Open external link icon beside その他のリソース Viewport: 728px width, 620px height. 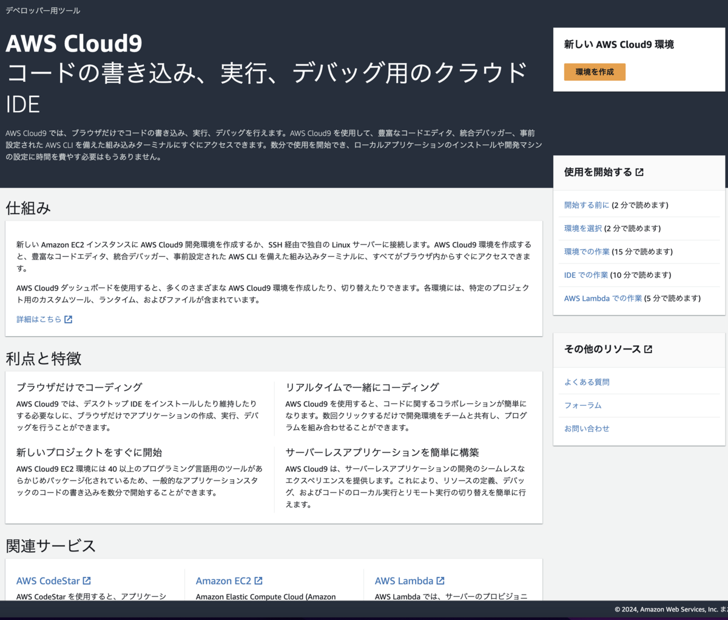648,349
